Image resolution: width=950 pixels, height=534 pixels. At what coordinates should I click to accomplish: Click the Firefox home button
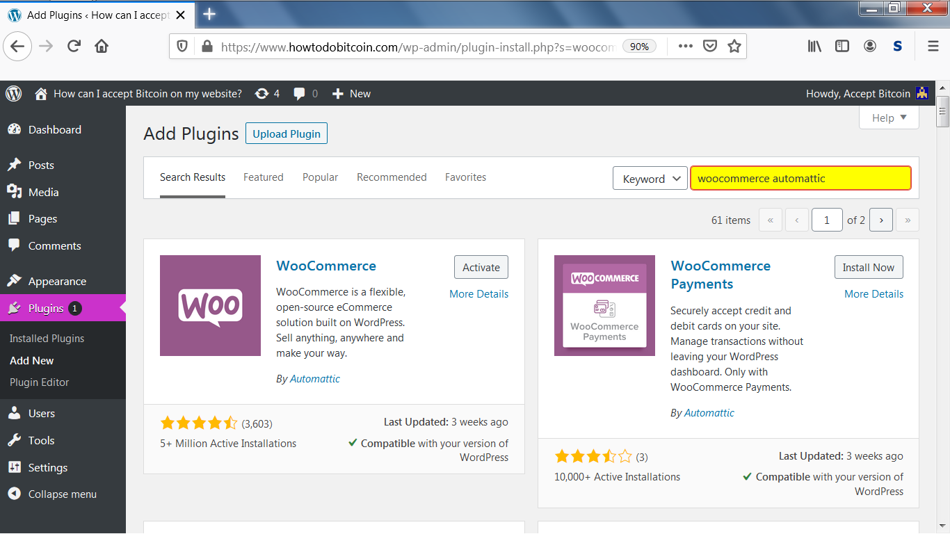click(x=102, y=47)
